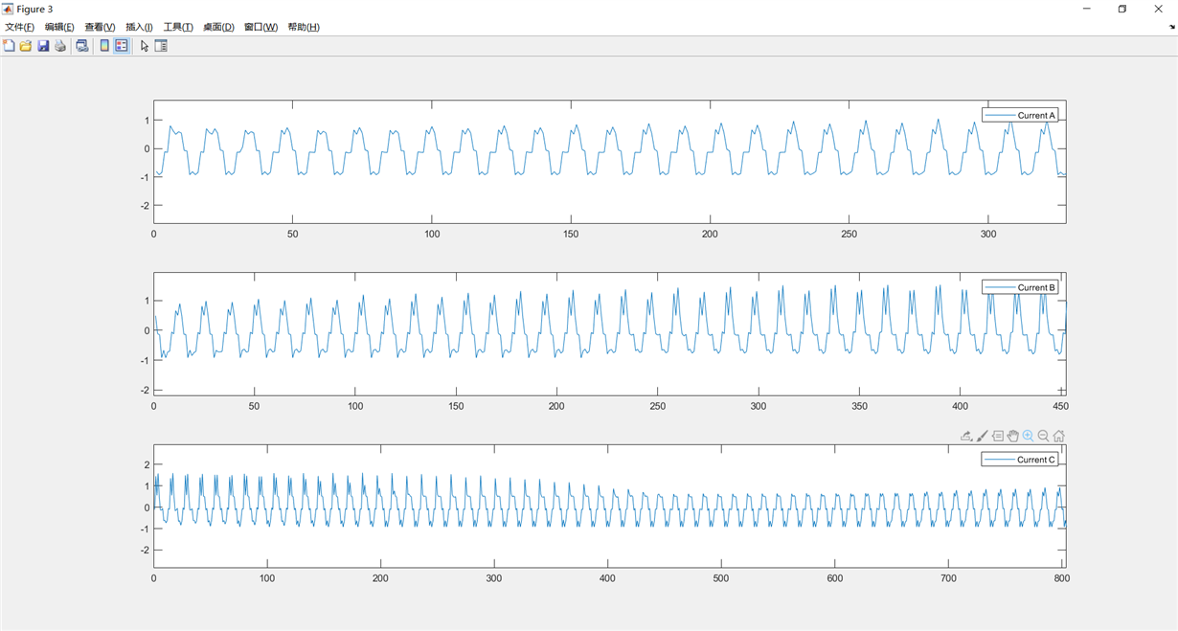Open the Property Inspector icon
1178x631 pixels.
161,46
